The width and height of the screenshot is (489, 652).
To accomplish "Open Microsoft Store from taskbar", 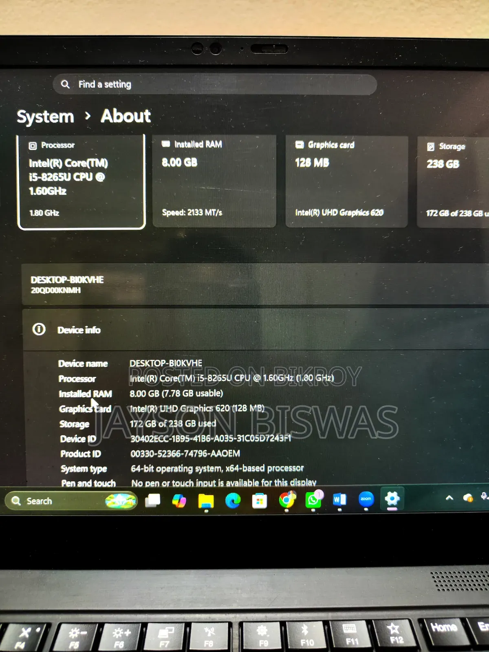I will click(259, 501).
